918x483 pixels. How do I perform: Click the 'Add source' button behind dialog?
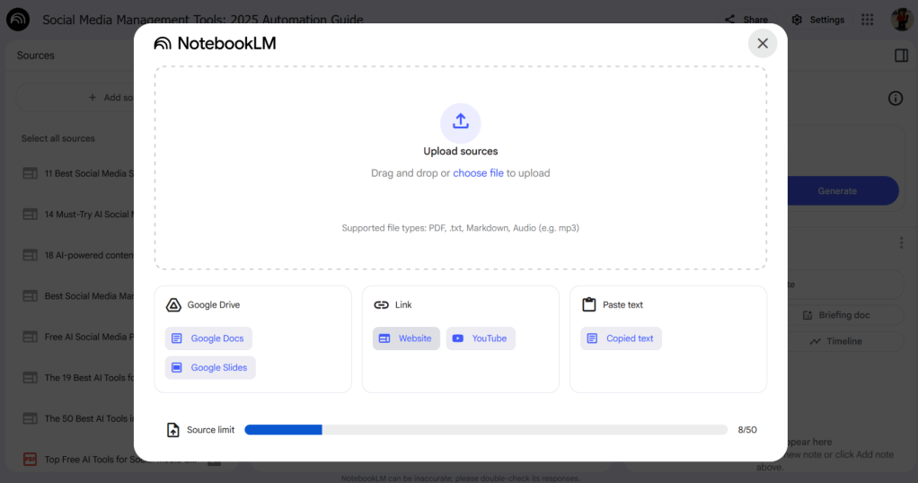[x=76, y=97]
